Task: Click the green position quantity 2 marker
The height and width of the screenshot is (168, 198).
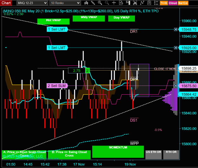Action: point(87,71)
